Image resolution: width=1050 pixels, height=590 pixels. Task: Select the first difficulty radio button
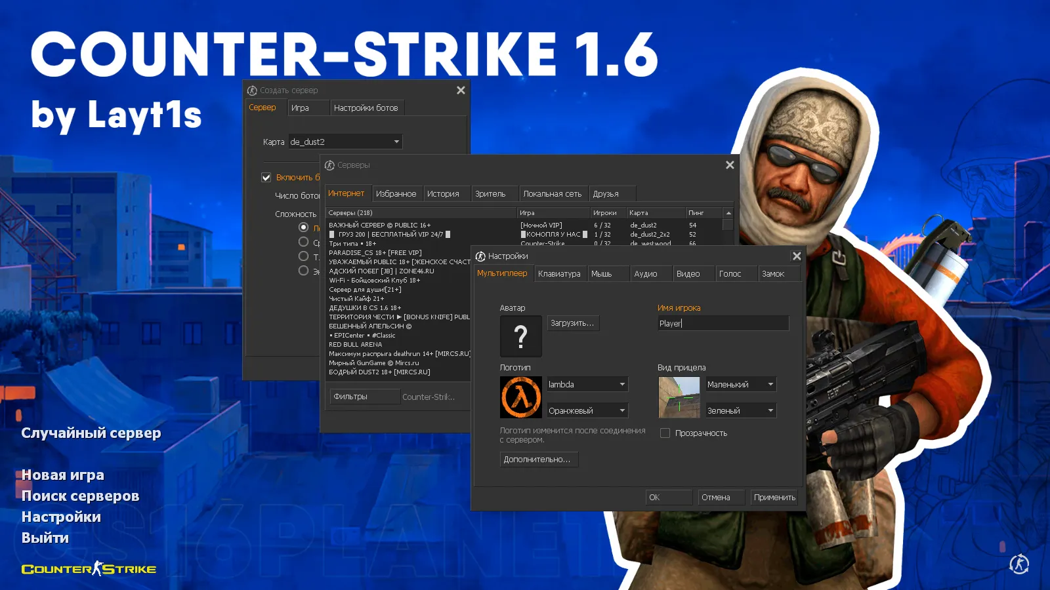303,227
